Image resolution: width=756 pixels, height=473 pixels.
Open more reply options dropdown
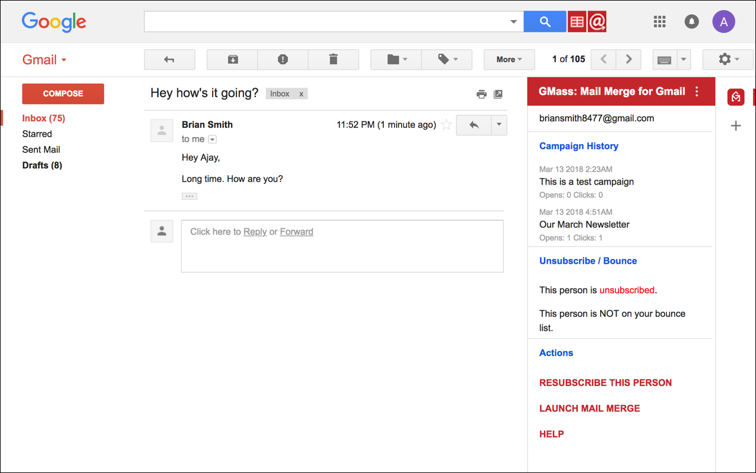point(499,125)
